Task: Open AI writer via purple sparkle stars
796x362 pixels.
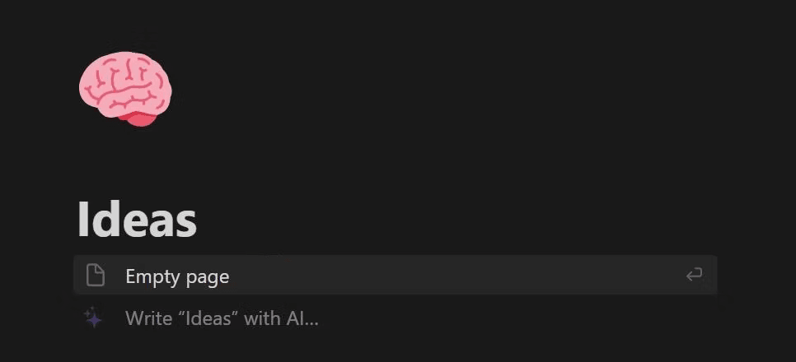Action: (x=93, y=318)
